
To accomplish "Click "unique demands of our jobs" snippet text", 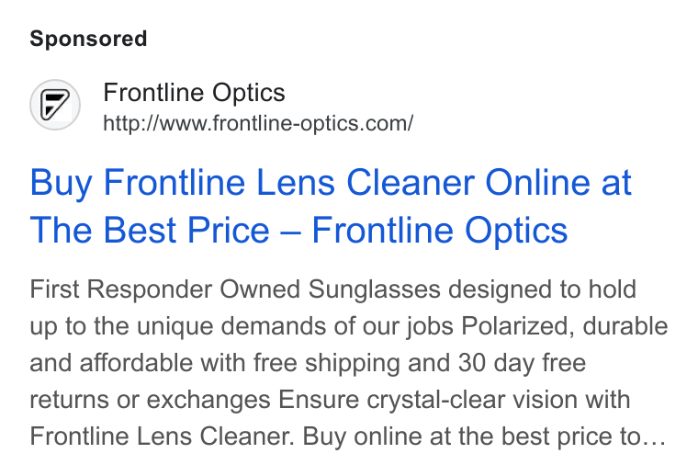I will point(295,326).
